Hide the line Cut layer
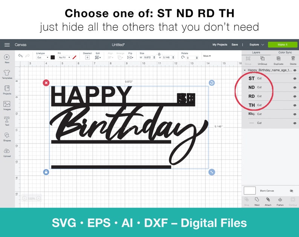This screenshot has width=299, height=237. click(294, 123)
